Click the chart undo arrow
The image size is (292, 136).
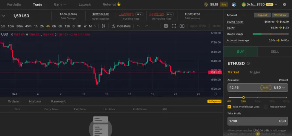[x=138, y=26]
